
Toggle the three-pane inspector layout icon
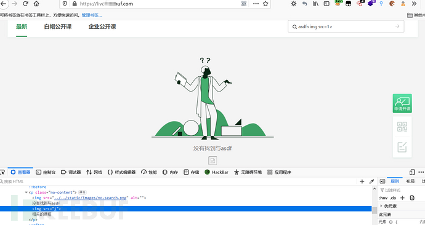(382, 181)
